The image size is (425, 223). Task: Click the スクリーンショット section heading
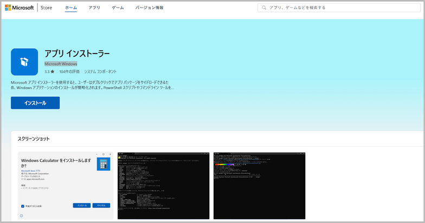pos(34,139)
